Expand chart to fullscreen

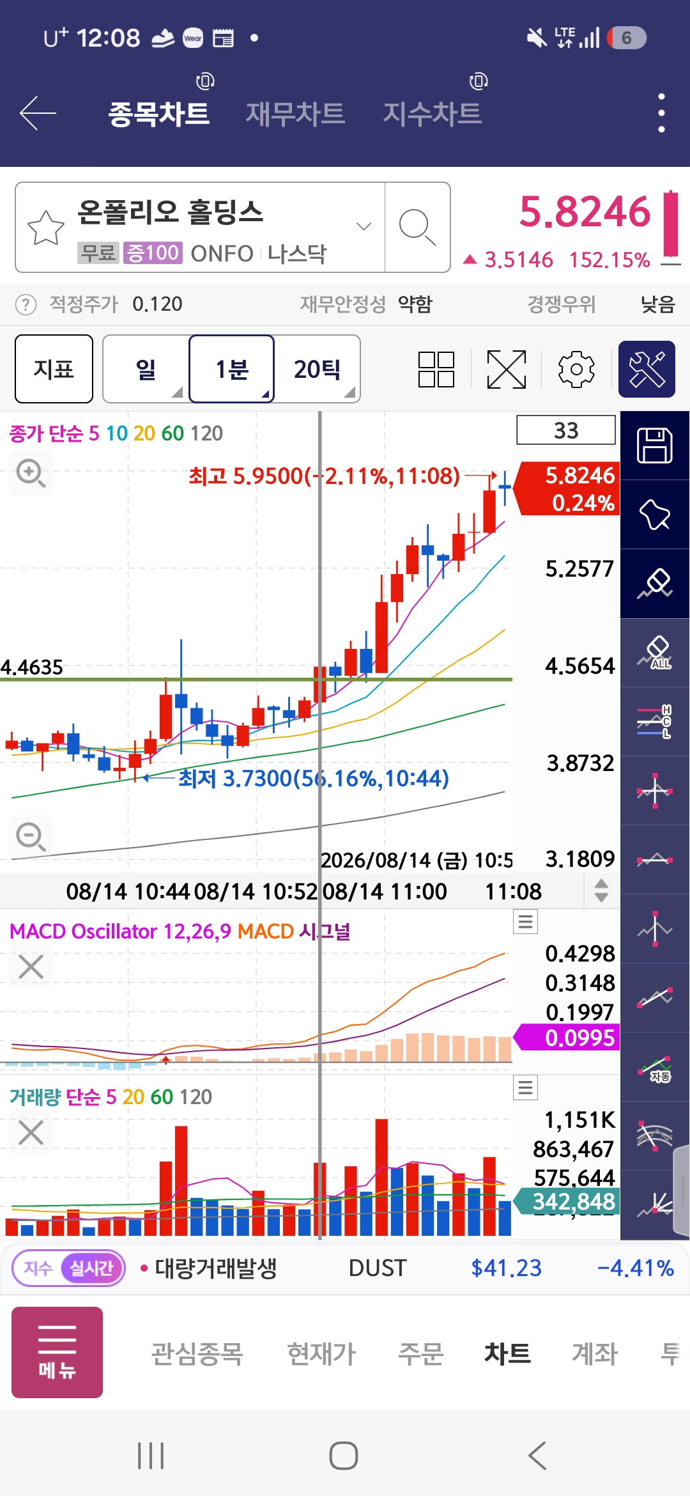click(507, 370)
